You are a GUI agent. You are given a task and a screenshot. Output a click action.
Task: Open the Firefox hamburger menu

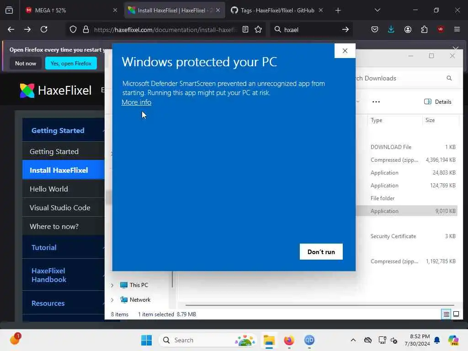457,29
